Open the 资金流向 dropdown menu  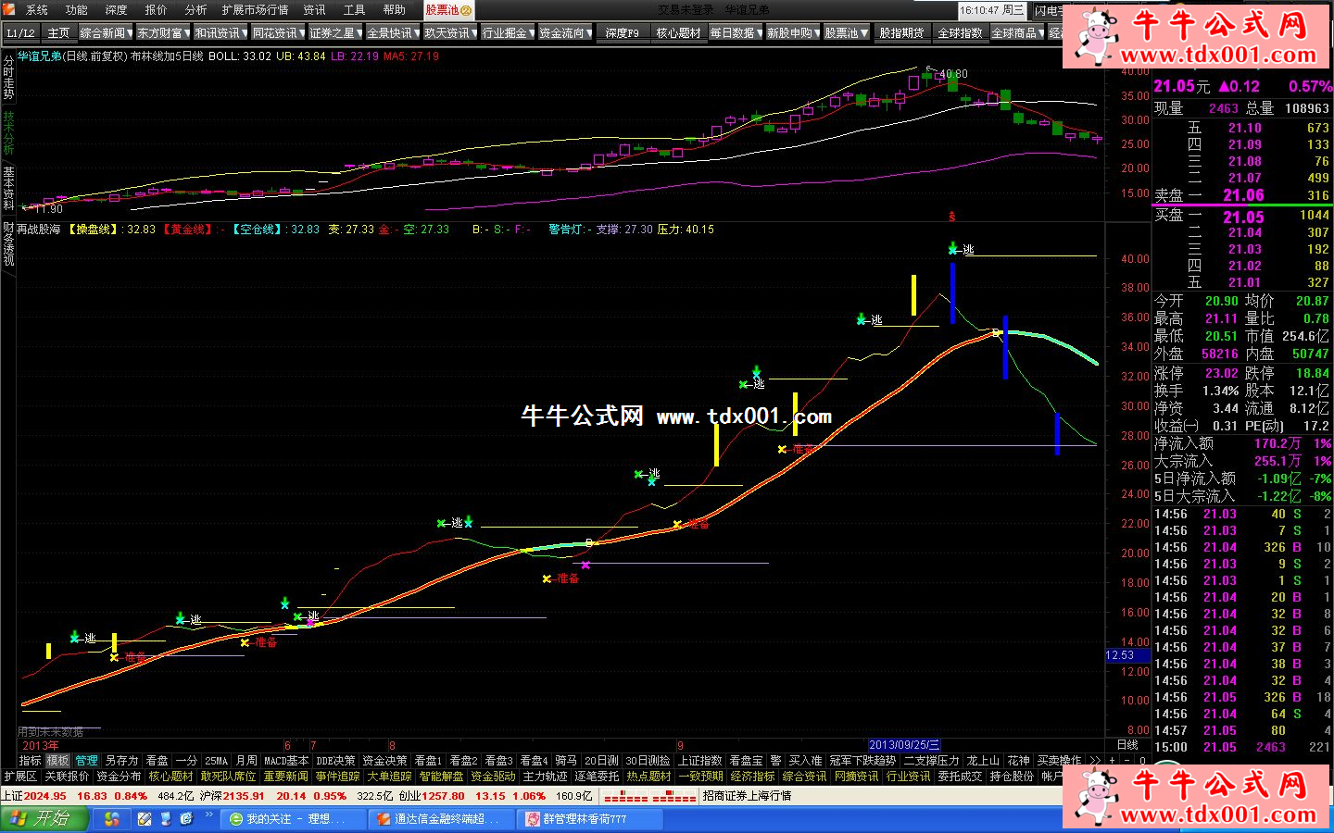tap(565, 33)
